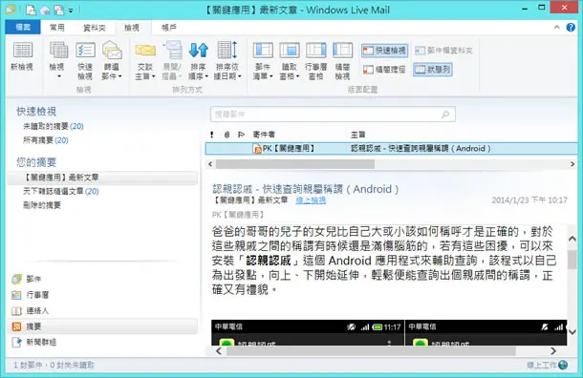Screen dimensions: 583x378
Task: Switch to the 資料夾 ribbon tab
Action: point(94,28)
